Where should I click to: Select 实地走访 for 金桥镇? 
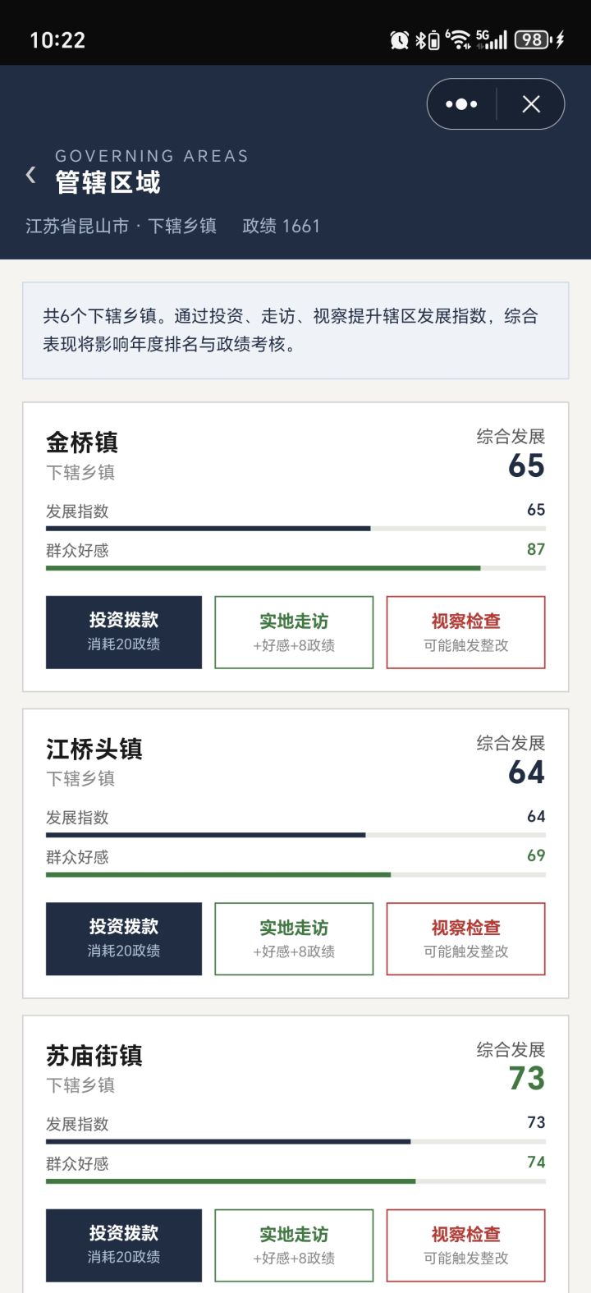(x=294, y=632)
